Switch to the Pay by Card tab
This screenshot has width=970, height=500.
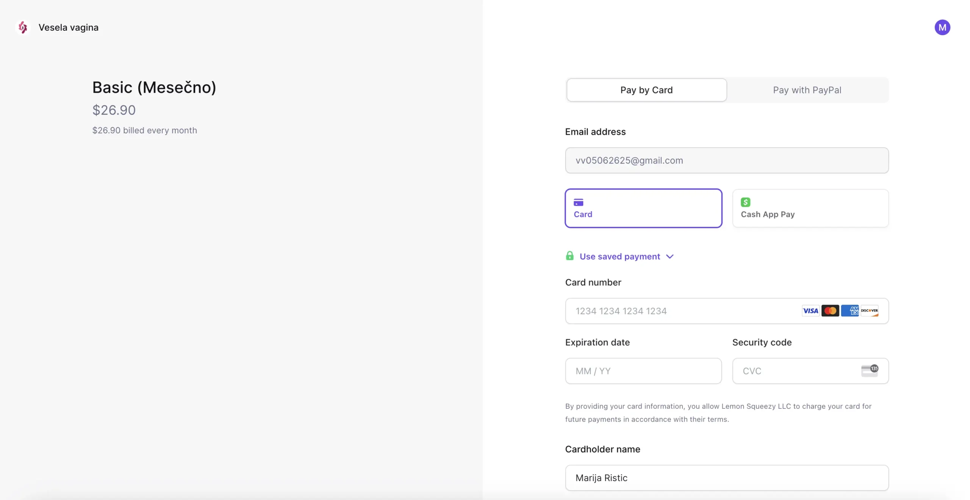pyautogui.click(x=646, y=90)
